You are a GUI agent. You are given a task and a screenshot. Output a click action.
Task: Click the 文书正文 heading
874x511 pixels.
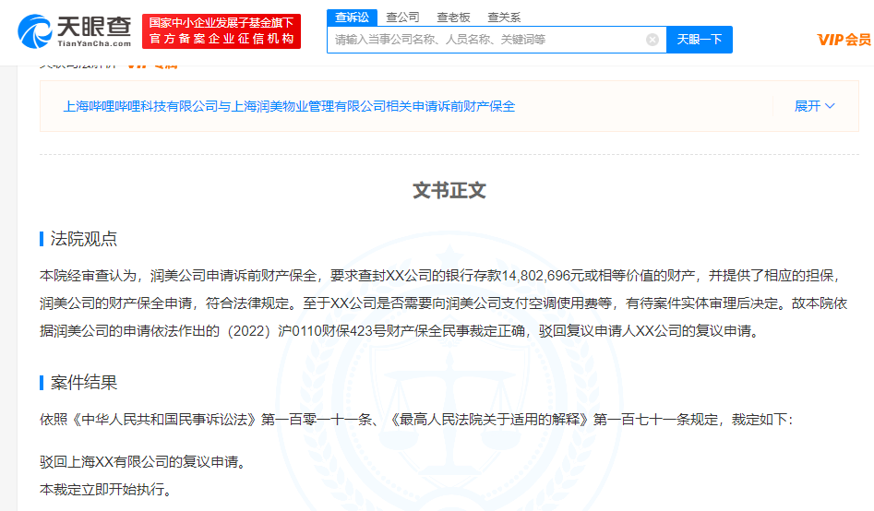pos(449,190)
